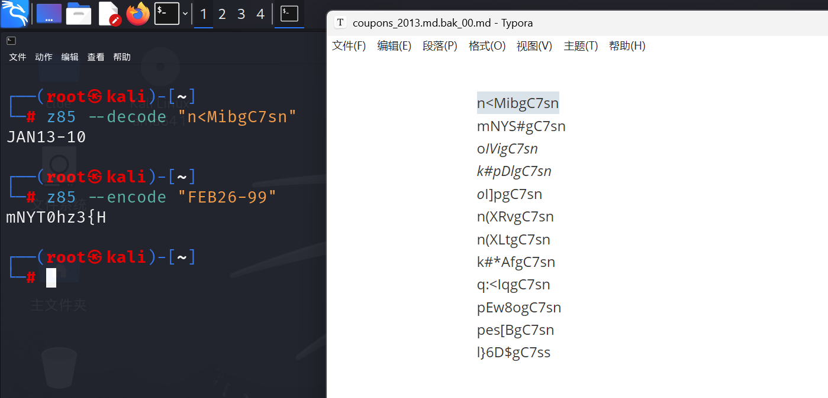Screen dimensions: 828x398
Task: Open Typora 编辑(E) menu
Action: [394, 46]
